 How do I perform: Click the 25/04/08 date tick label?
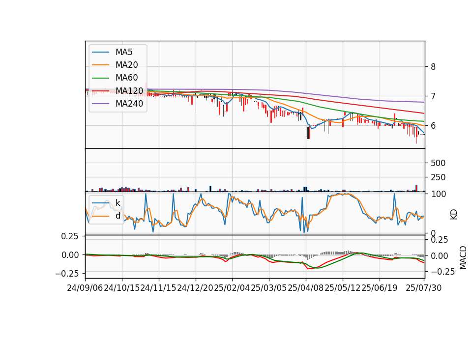(305, 288)
